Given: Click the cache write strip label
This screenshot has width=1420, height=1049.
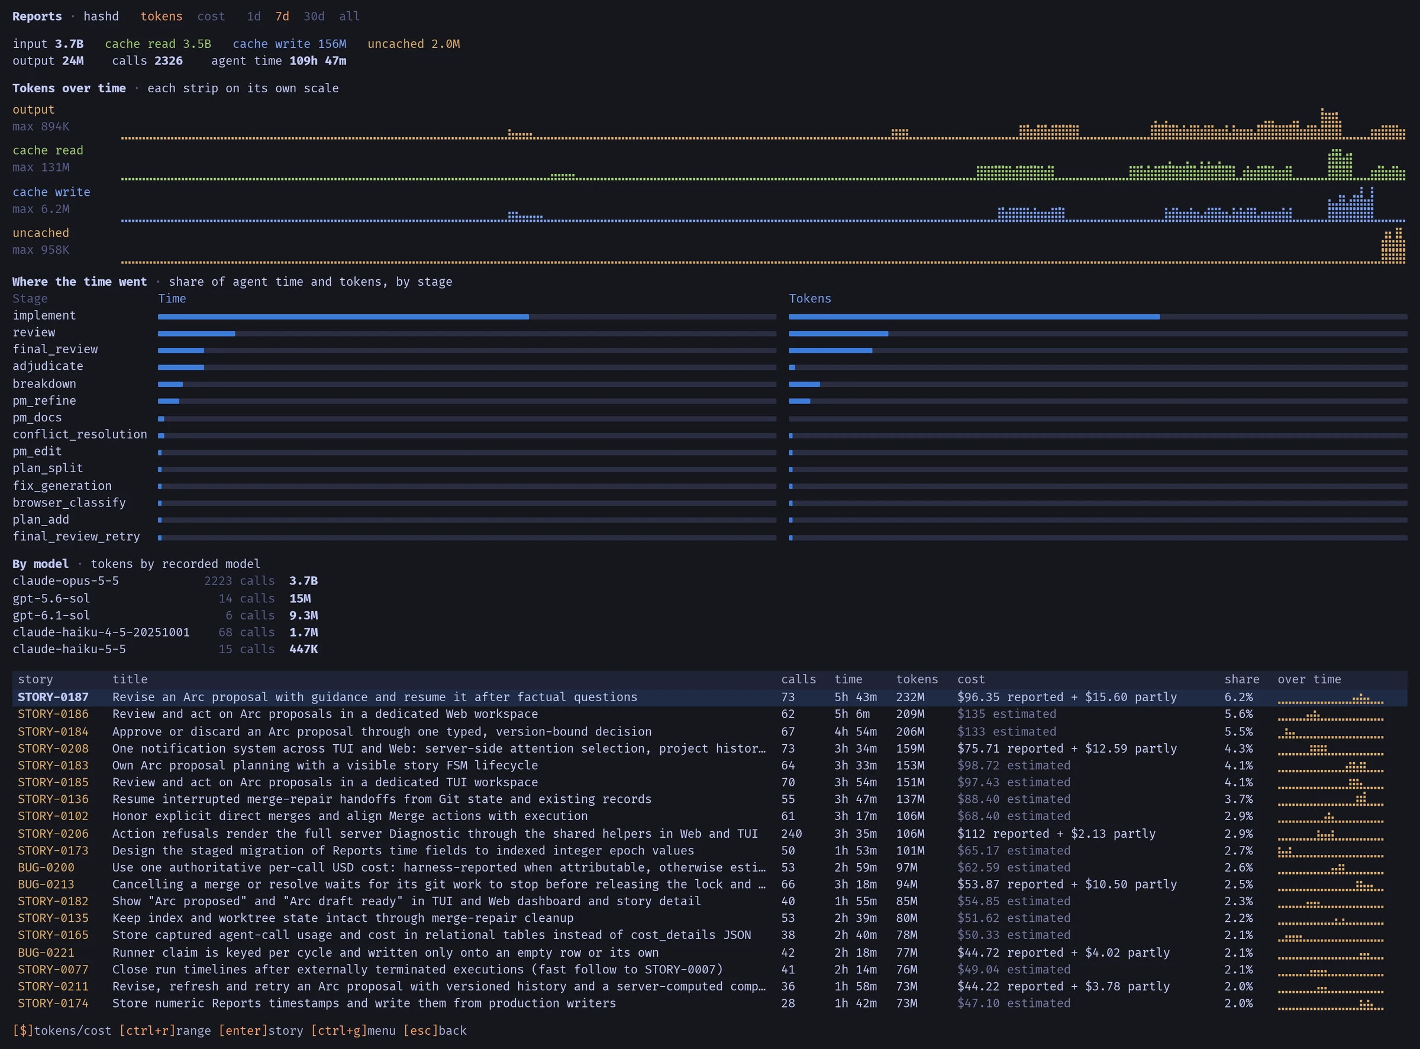Looking at the screenshot, I should pos(51,192).
